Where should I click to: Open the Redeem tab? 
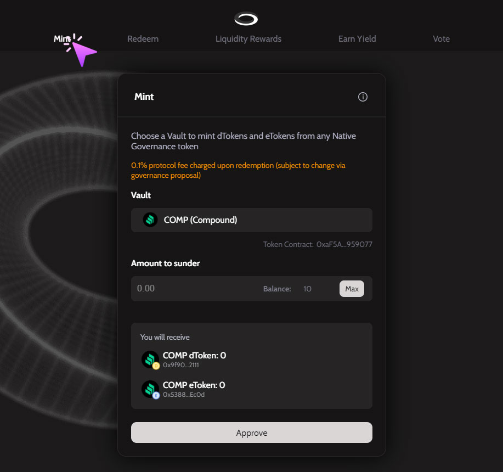tap(143, 39)
